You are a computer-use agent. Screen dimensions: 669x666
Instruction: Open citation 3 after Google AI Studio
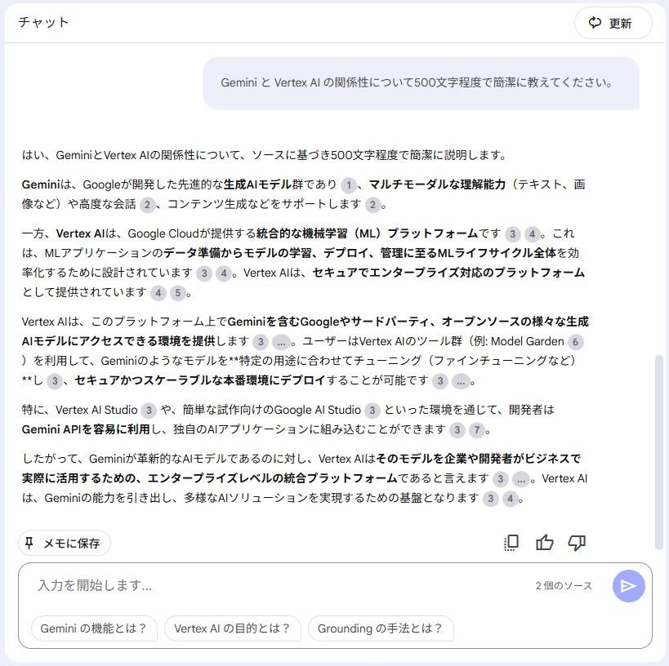[x=372, y=411]
